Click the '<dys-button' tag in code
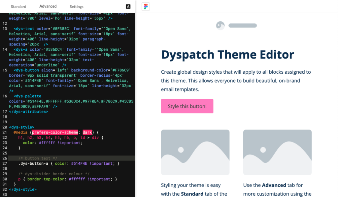 pos(26,70)
